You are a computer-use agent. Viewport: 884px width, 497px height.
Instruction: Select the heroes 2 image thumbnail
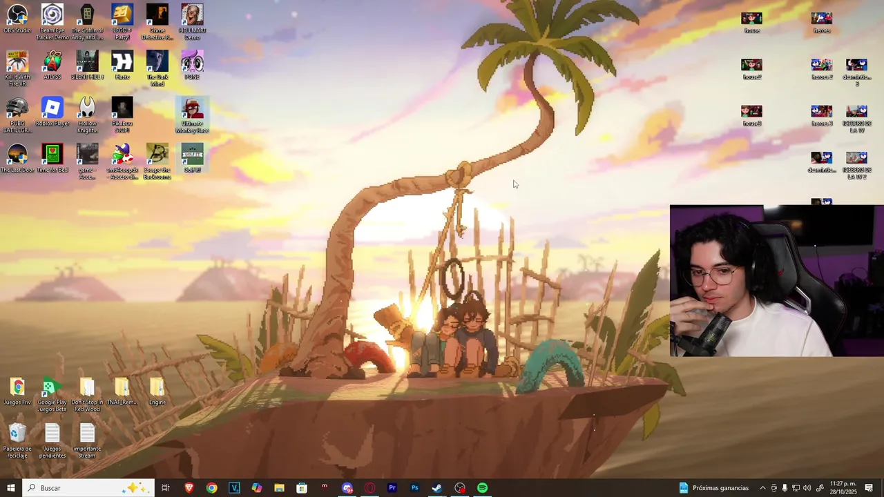click(821, 69)
